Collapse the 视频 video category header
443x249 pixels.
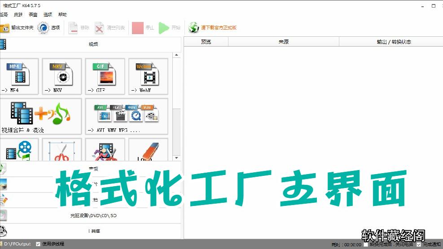coord(90,44)
